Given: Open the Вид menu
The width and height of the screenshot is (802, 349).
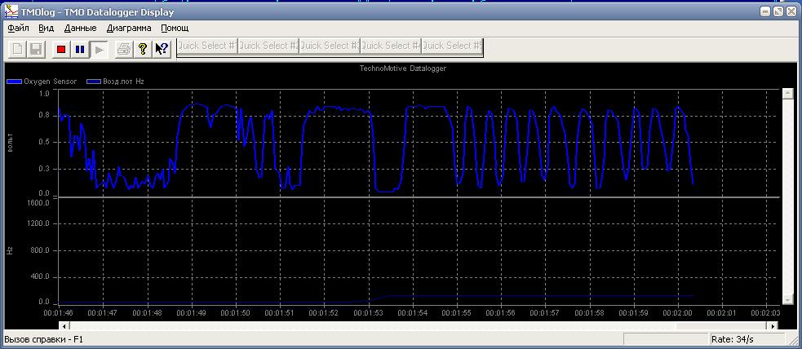Looking at the screenshot, I should click(x=47, y=28).
